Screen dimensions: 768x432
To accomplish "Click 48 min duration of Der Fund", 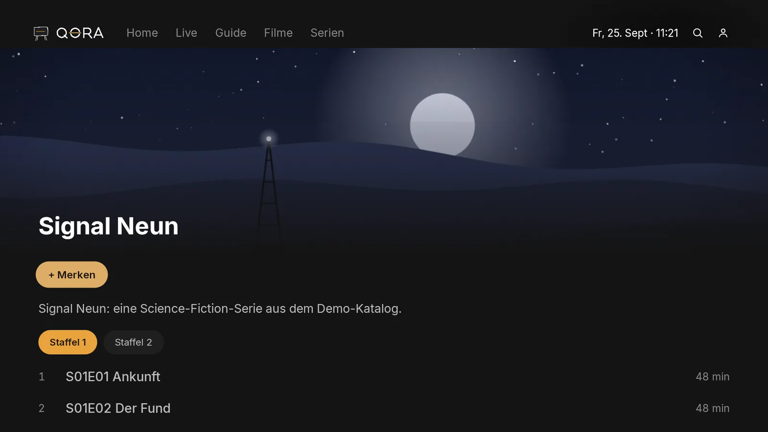I will [x=712, y=408].
